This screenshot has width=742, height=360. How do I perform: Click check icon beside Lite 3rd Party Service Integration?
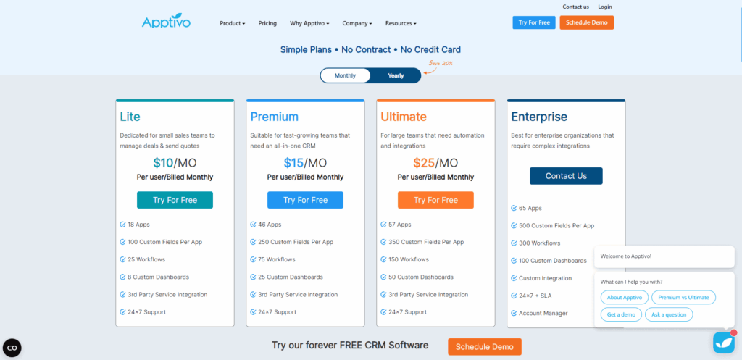coord(122,294)
